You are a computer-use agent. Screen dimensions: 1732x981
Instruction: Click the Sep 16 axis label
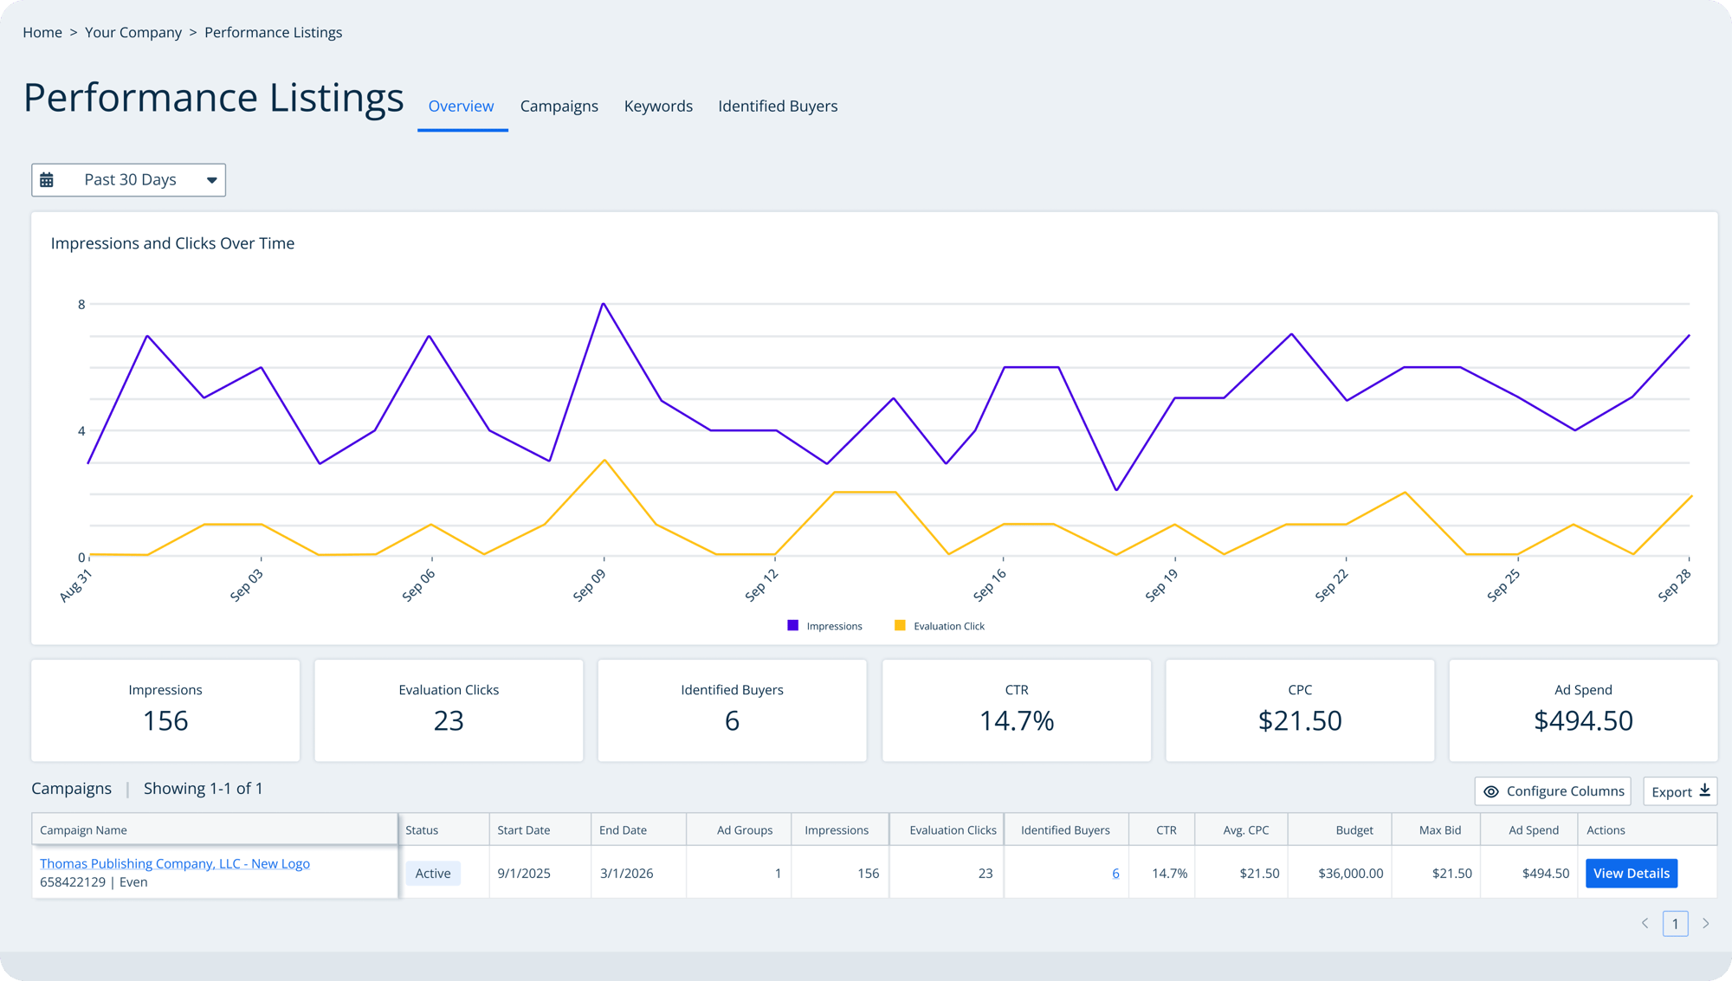point(990,585)
